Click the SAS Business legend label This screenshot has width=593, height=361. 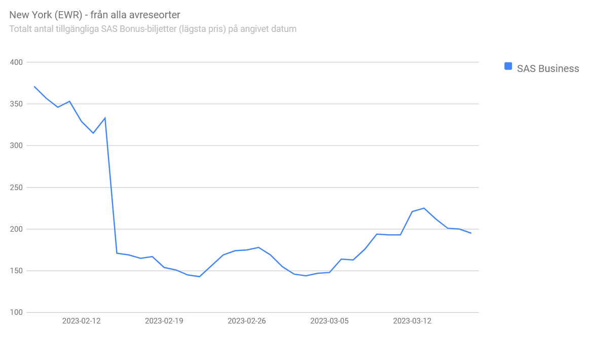(548, 69)
